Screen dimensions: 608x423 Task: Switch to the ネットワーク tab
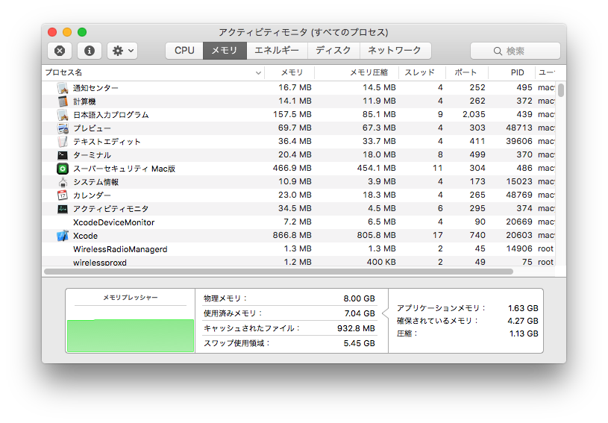coord(395,51)
